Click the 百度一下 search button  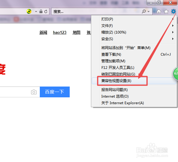point(55,92)
